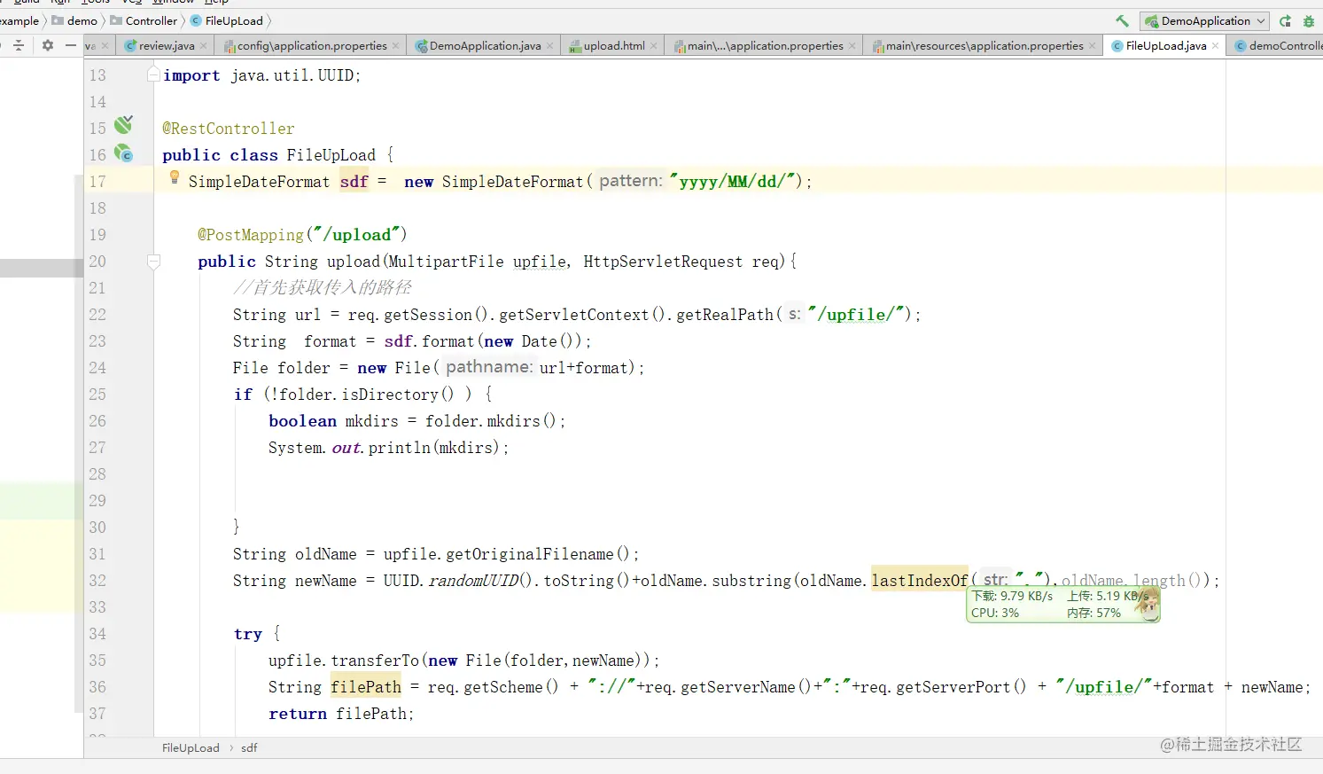The image size is (1323, 774).
Task: Click sdf in the bottom editor breadcrumb
Action: pos(249,747)
